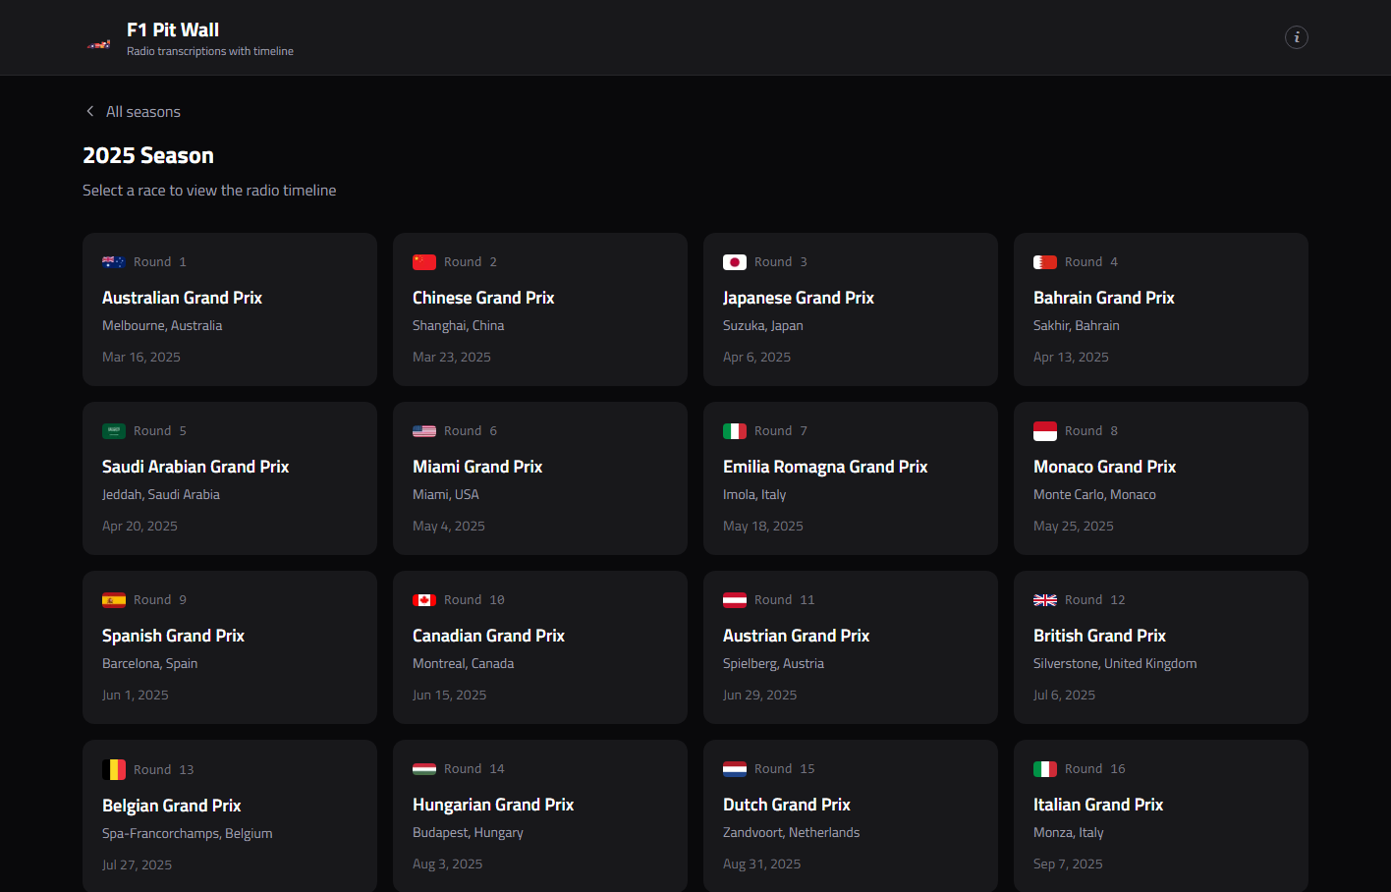Screen dimensions: 1391x892
Task: Click the Spanish flag icon on Round 9
Action: [114, 600]
